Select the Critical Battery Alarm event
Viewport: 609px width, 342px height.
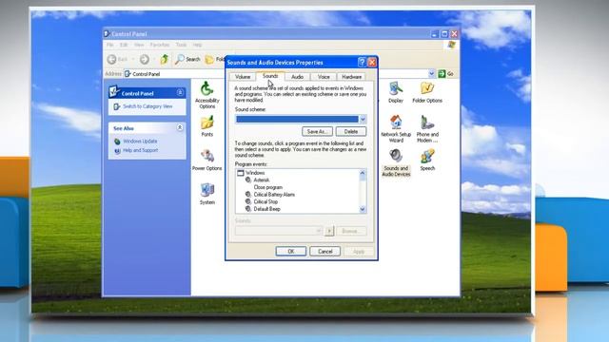click(x=274, y=195)
